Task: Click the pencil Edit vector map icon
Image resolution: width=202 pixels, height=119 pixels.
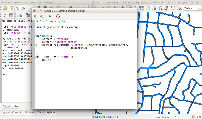Action: tap(5, 15)
